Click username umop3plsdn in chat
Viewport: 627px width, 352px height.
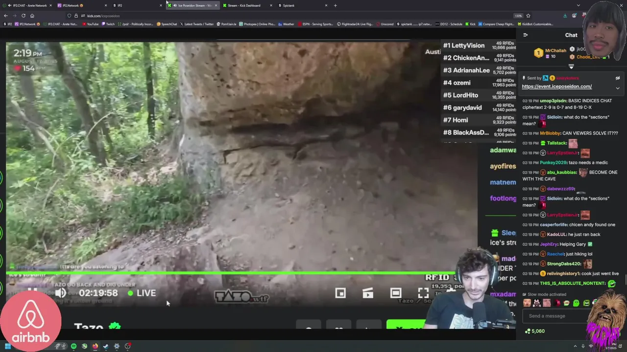tap(553, 101)
